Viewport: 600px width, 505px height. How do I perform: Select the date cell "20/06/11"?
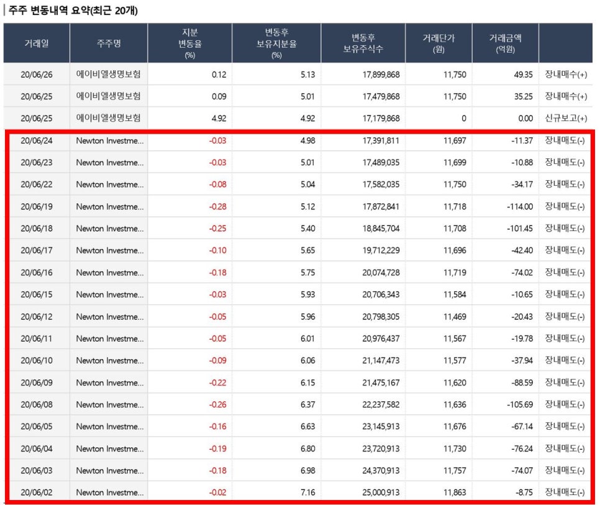pyautogui.click(x=37, y=339)
